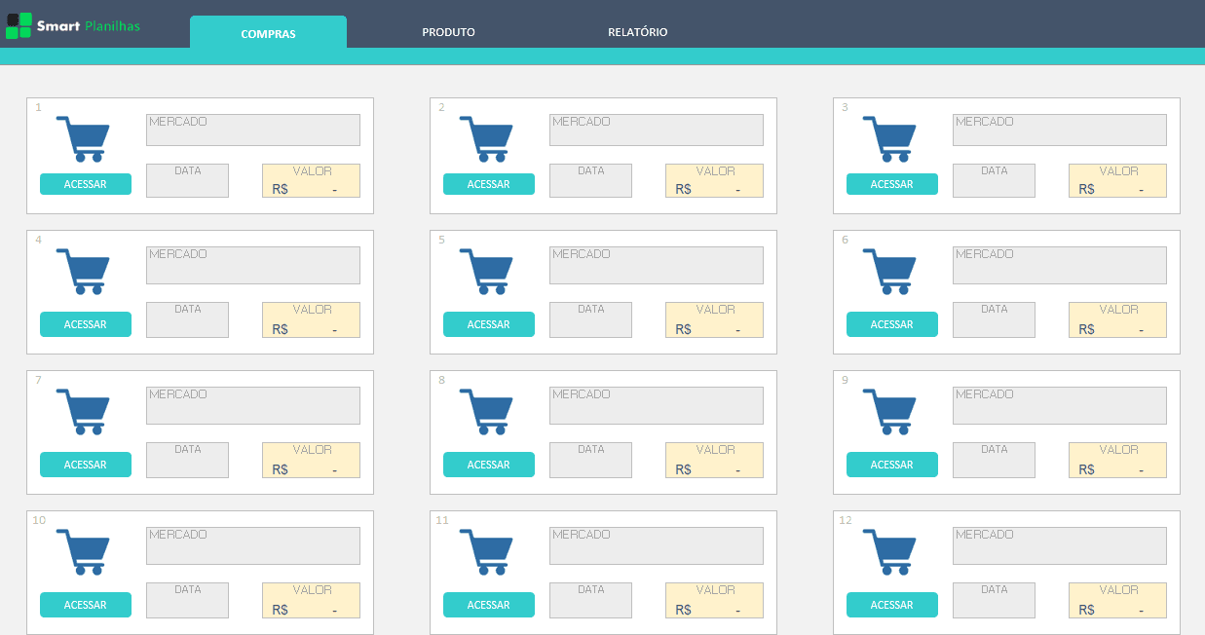Image resolution: width=1205 pixels, height=635 pixels.
Task: Select the cart icon in card 11
Action: pyautogui.click(x=486, y=551)
